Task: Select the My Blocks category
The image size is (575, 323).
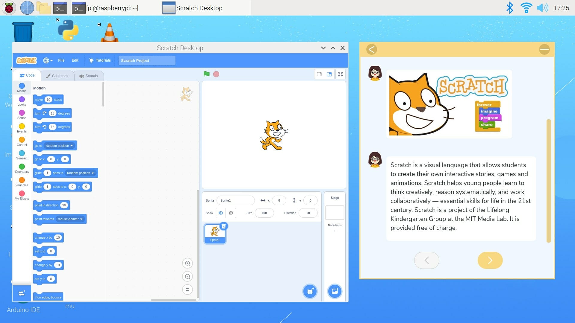Action: 22,195
